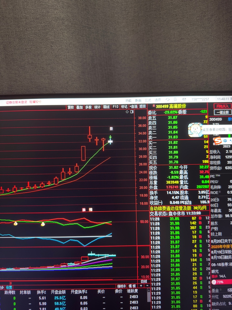Click the 一键全撤 button
Image resolution: width=232 pixels, height=310 pixels.
[223, 112]
